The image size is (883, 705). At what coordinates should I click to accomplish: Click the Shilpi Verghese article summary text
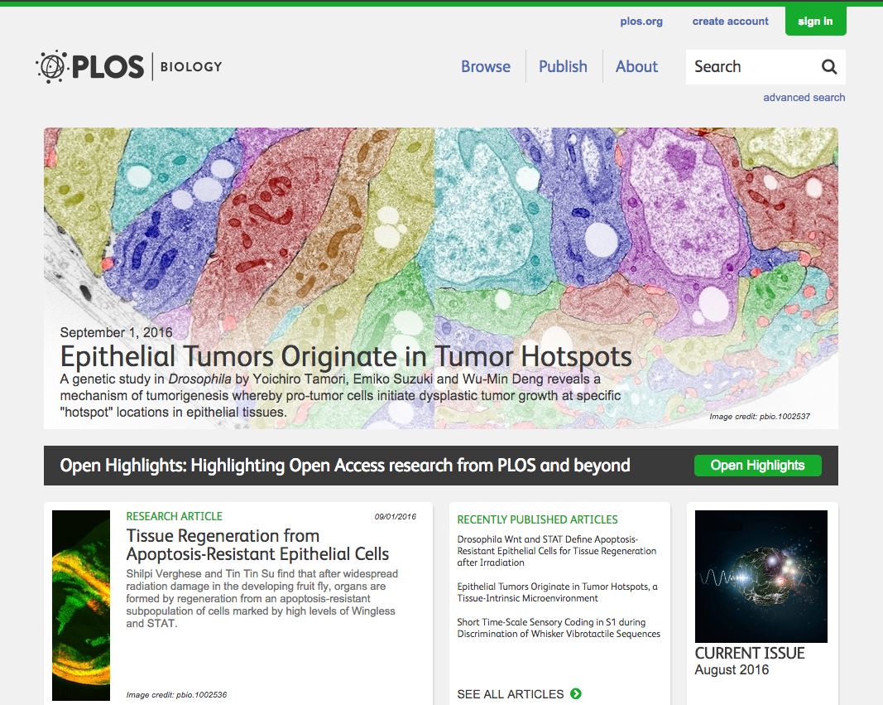[x=262, y=598]
